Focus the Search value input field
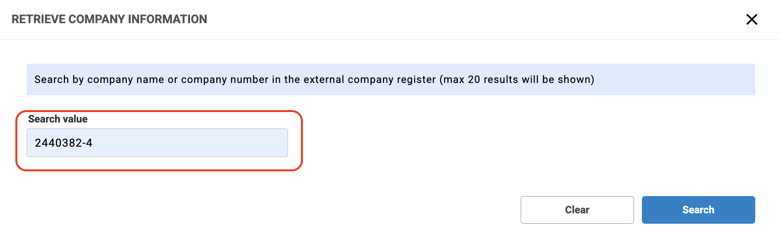 [157, 143]
